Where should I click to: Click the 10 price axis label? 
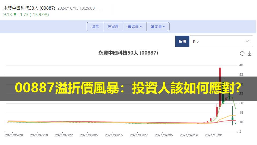coord(241,122)
